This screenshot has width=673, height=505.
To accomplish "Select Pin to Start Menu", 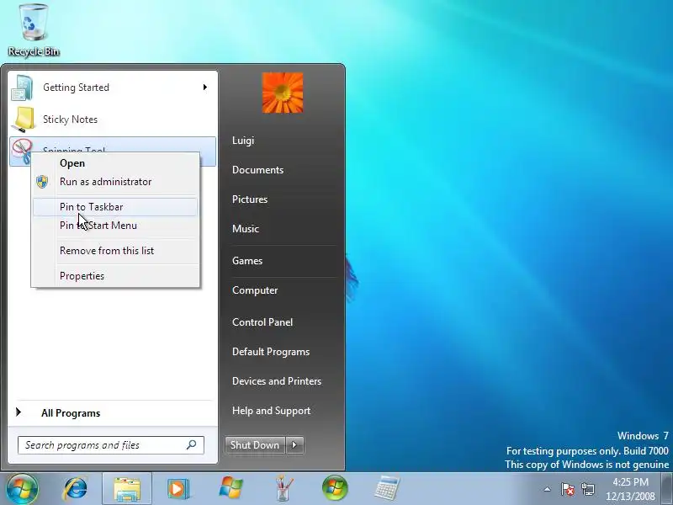I will point(115,226).
